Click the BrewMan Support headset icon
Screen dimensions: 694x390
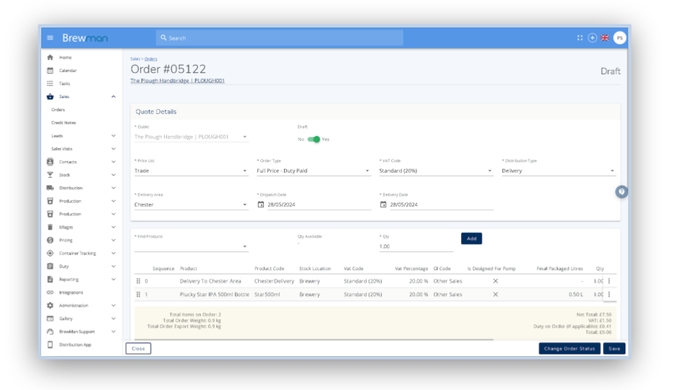pyautogui.click(x=50, y=331)
